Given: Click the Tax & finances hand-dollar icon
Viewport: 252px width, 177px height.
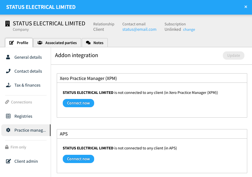Looking at the screenshot, I should (x=8, y=85).
